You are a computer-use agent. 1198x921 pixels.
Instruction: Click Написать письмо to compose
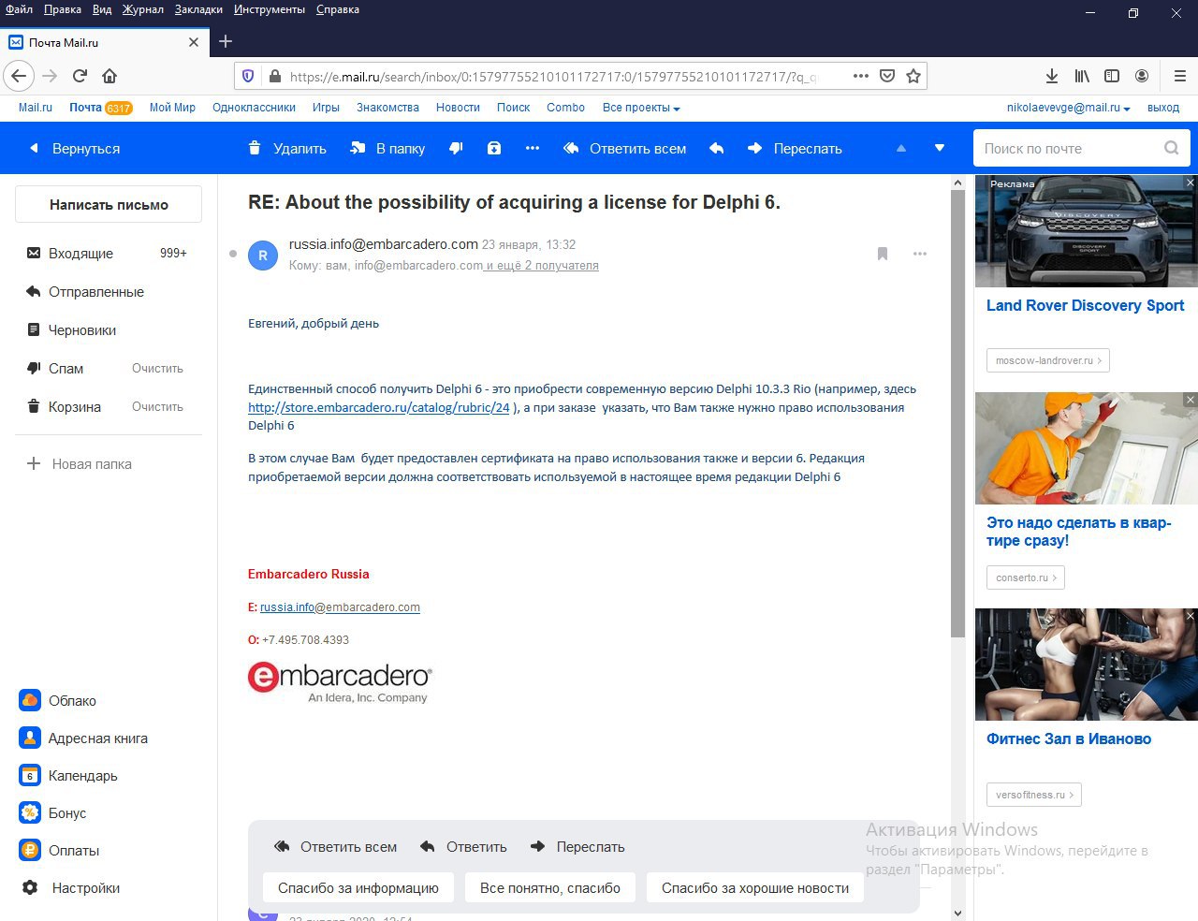[109, 204]
